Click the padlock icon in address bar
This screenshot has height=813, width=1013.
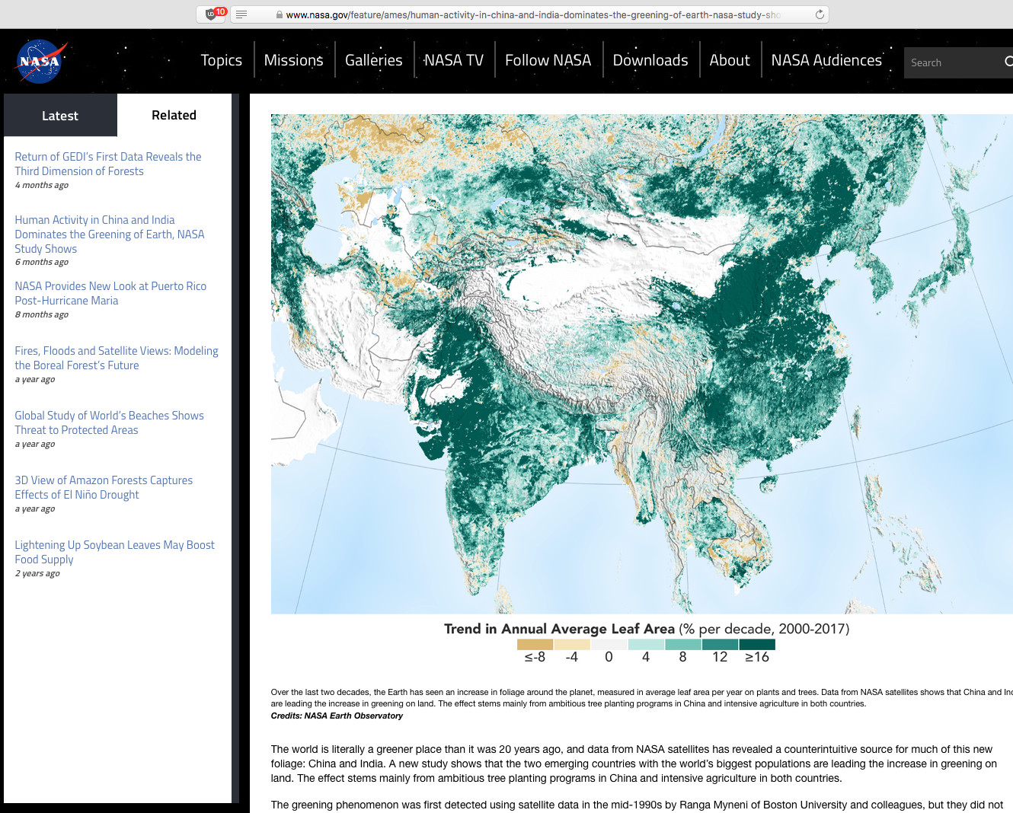click(280, 15)
